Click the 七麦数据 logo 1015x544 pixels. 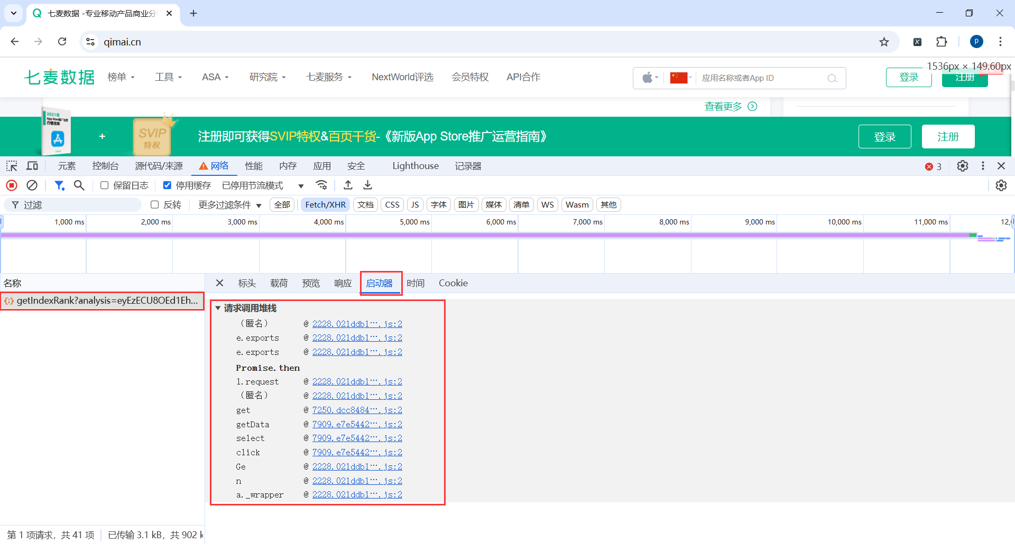(x=60, y=77)
